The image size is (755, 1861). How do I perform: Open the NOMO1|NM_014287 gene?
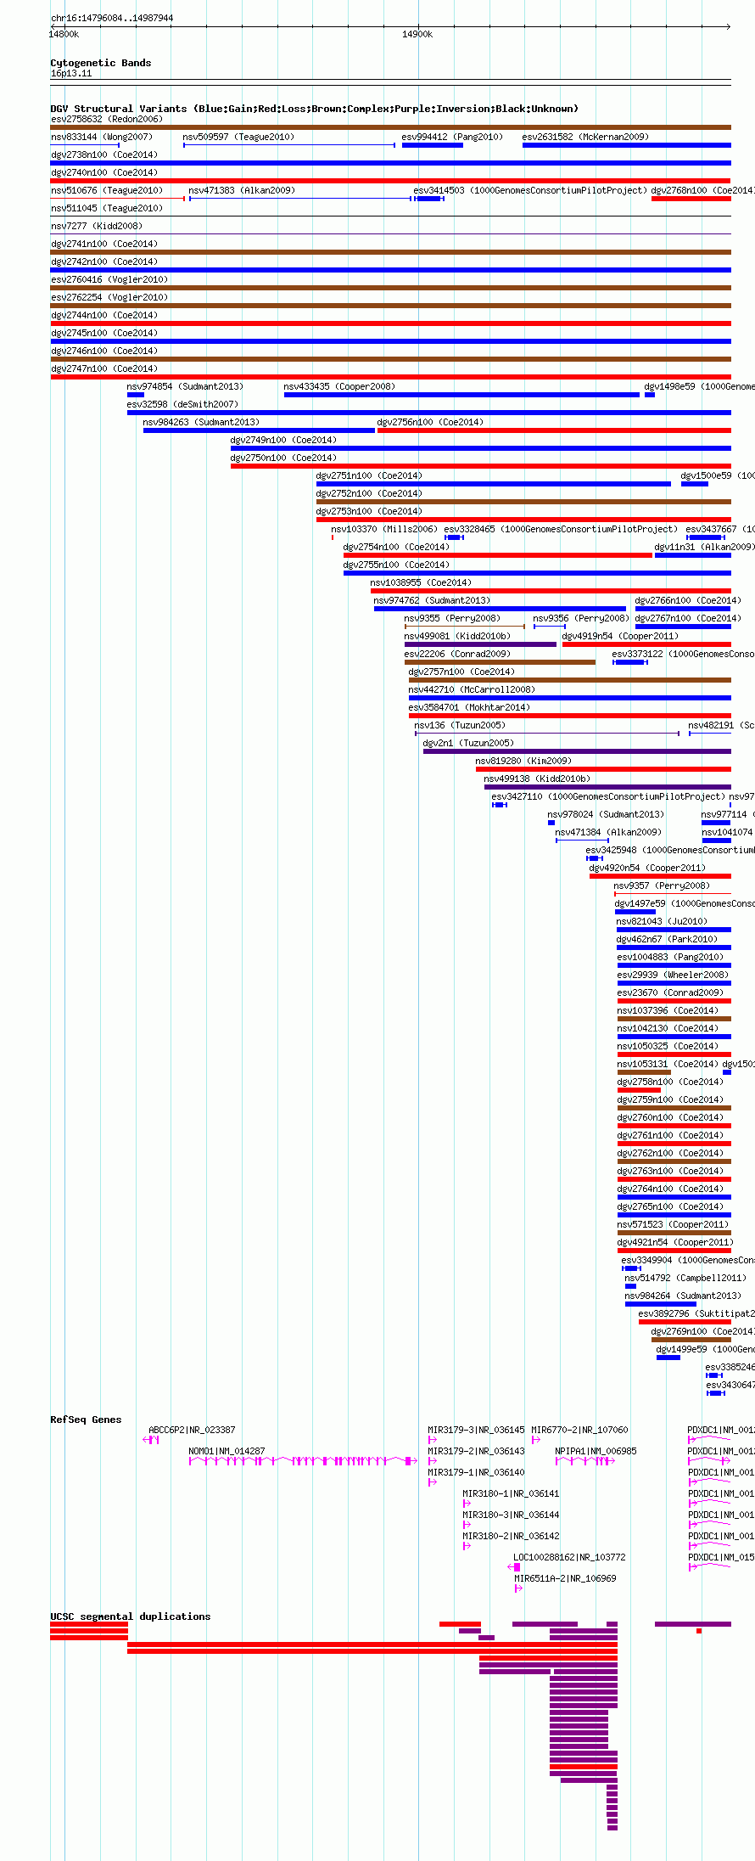(302, 1461)
